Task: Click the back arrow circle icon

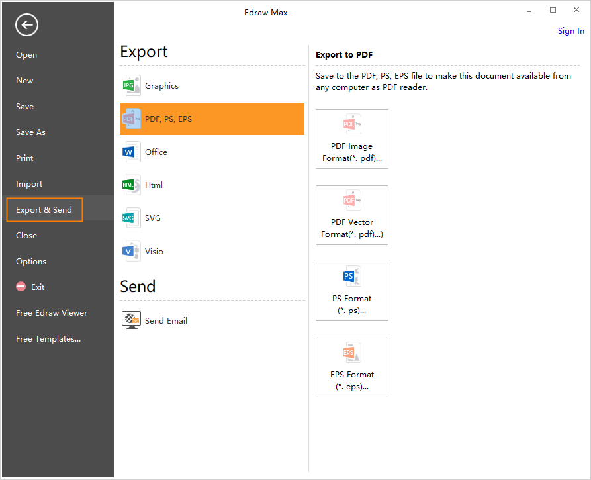Action: coord(26,25)
